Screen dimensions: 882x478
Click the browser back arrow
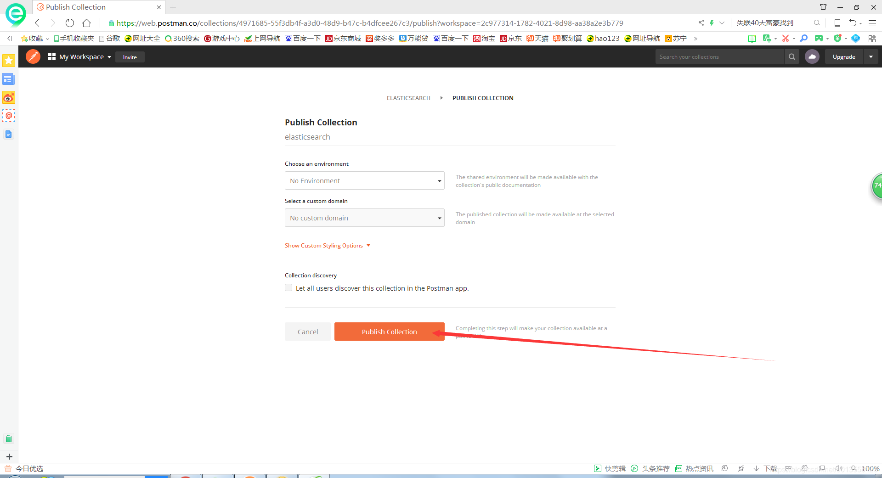[37, 23]
